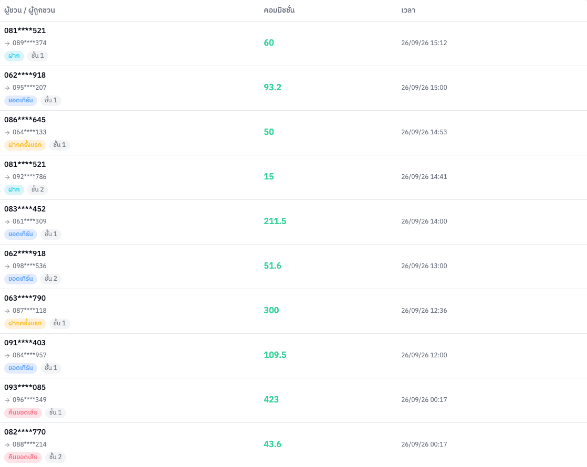Click the ฝาก badge in the 14:41 row
The width and height of the screenshot is (587, 467).
14,190
